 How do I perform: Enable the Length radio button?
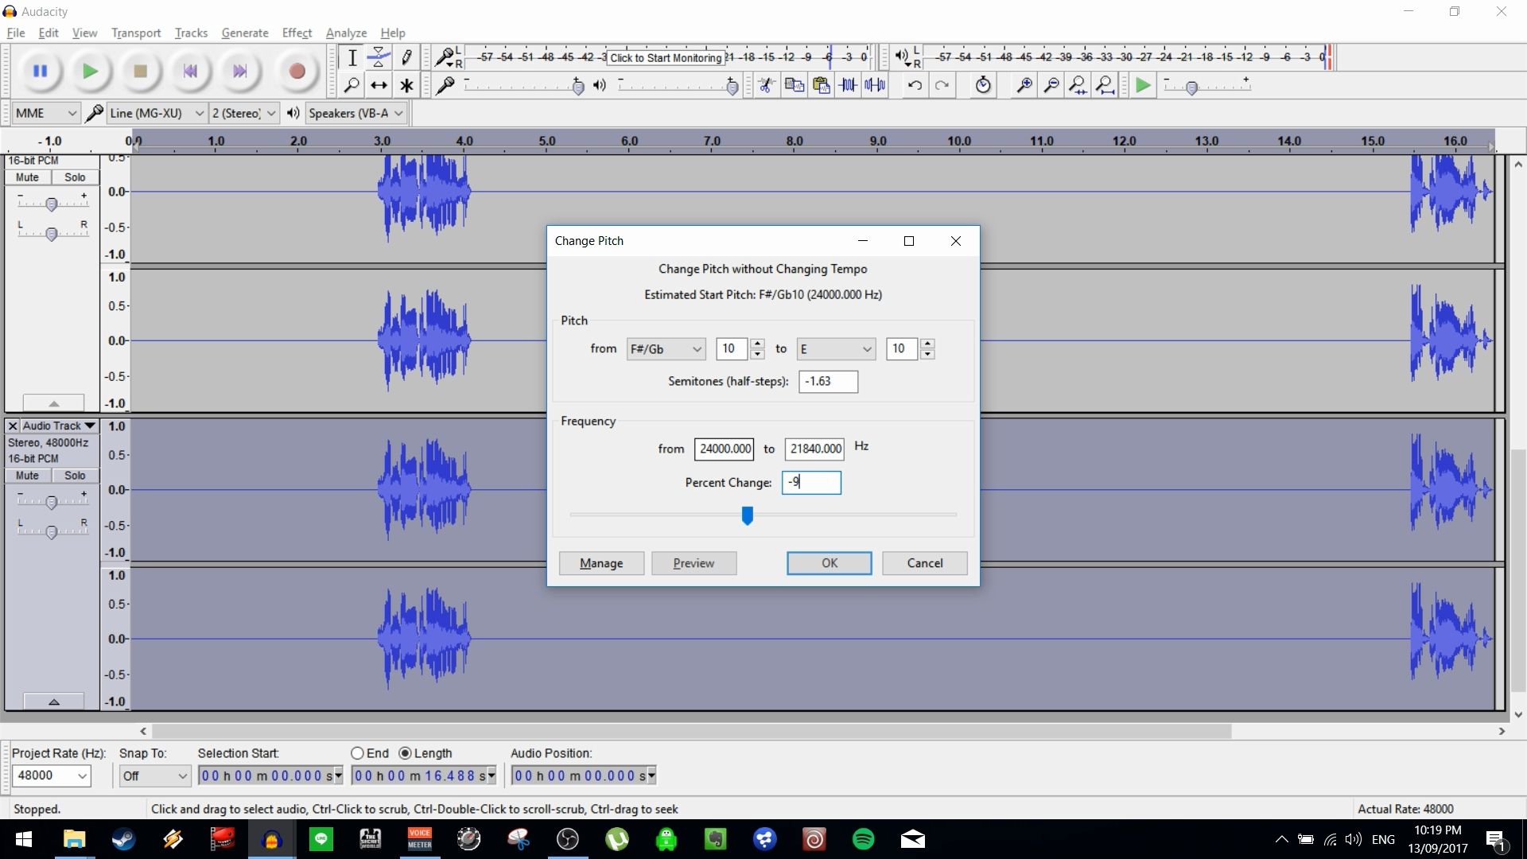tap(406, 753)
